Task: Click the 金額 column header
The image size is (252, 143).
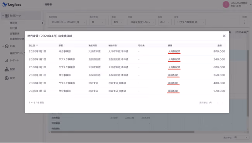Action: 219,45
